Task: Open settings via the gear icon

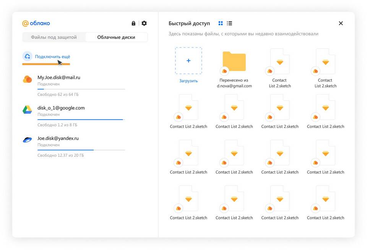Action: coord(144,23)
